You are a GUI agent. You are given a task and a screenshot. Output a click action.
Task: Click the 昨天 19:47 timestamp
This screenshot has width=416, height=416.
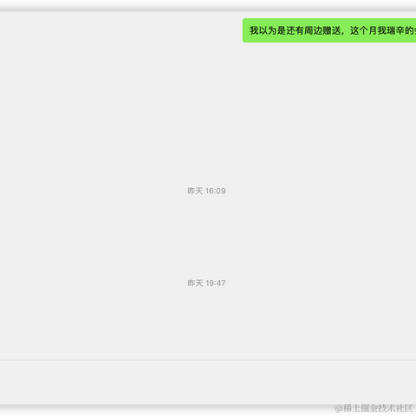[206, 283]
